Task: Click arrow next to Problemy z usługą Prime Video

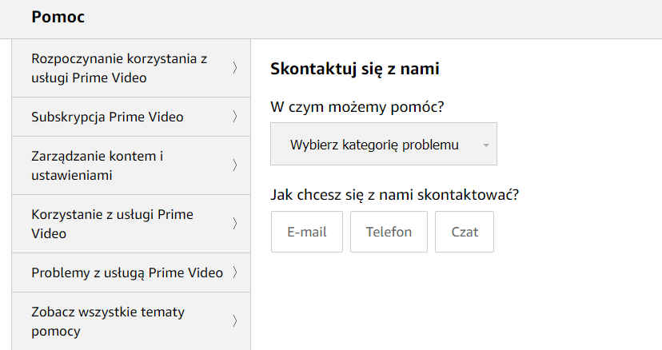Action: 235,272
